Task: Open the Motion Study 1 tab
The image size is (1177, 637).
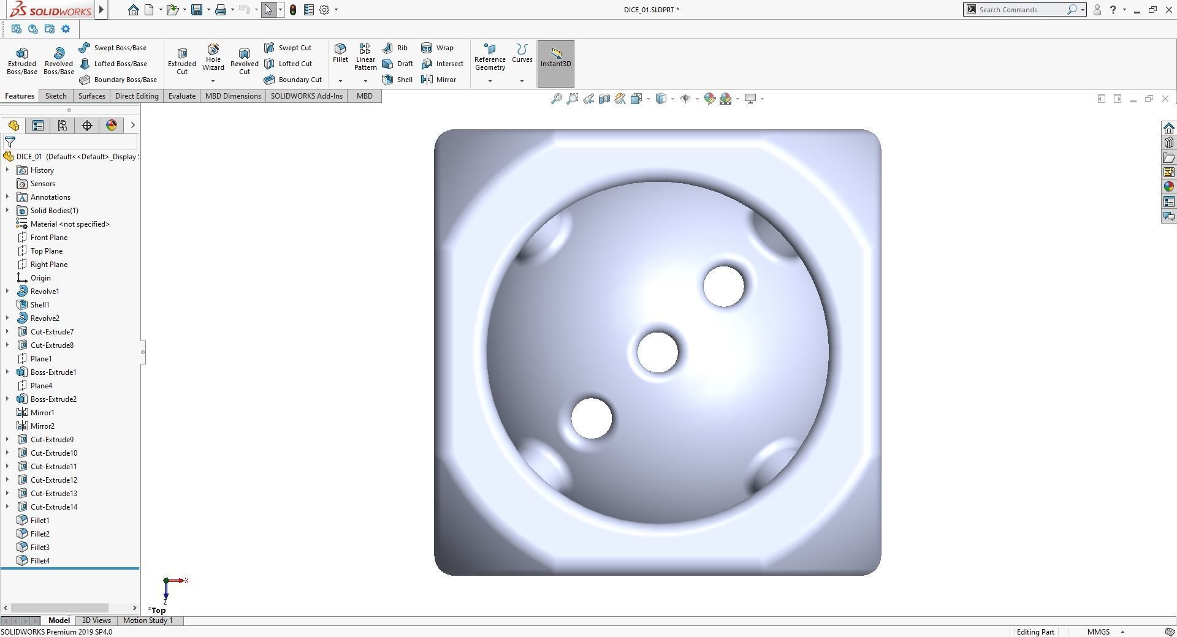Action: tap(148, 620)
